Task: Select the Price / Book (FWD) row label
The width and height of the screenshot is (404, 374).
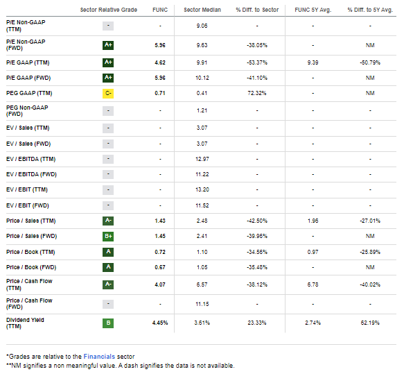Action: click(31, 267)
